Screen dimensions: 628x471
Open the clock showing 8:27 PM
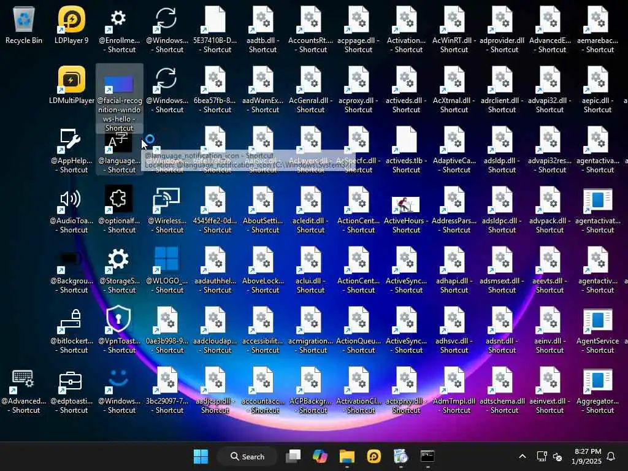click(586, 456)
